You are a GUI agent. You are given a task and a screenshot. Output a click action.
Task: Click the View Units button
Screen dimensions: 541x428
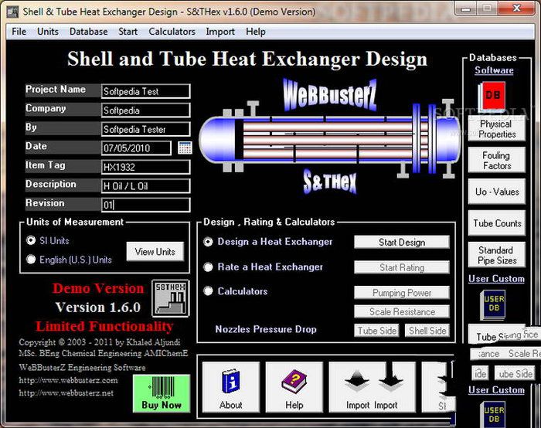tap(155, 251)
